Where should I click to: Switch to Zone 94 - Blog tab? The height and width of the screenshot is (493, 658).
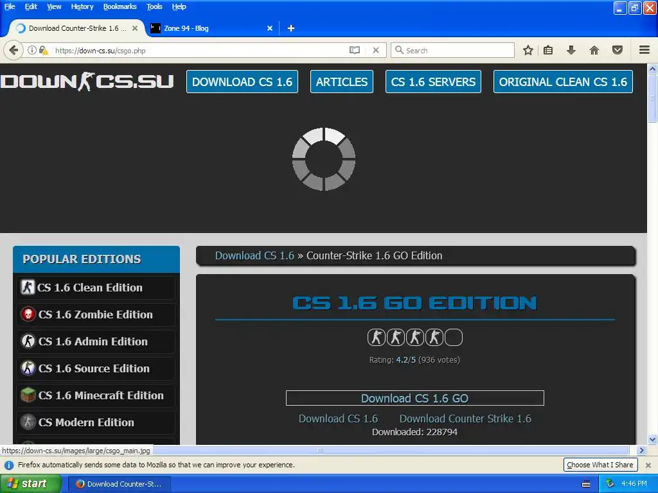click(212, 28)
